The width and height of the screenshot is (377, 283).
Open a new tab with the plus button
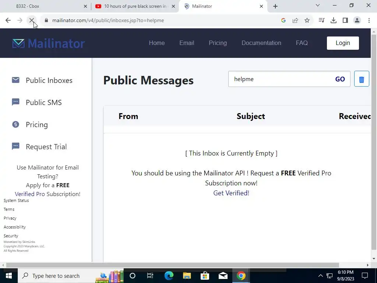click(x=275, y=6)
